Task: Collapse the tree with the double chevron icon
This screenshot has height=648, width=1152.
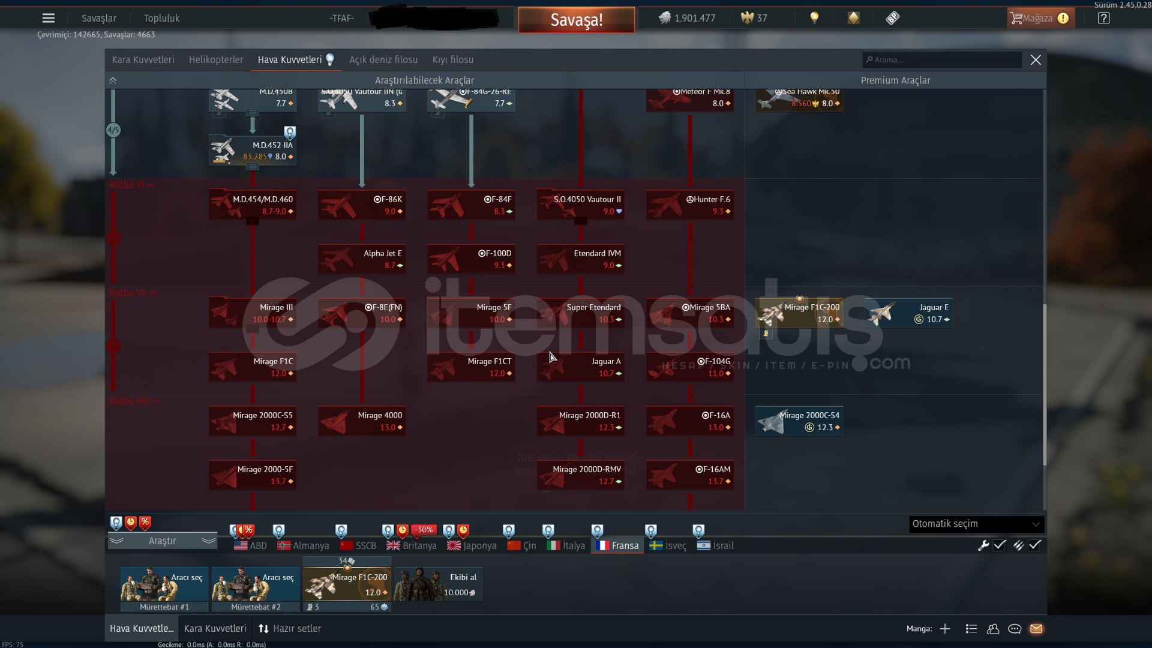Action: coord(113,80)
